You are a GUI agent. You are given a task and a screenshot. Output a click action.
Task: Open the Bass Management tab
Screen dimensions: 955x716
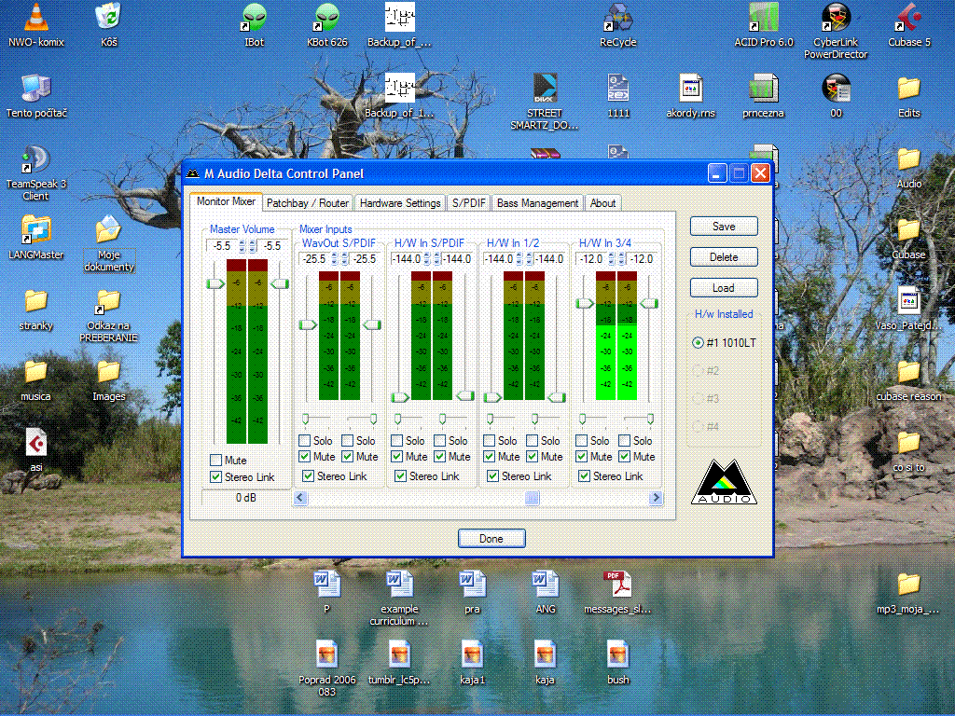(x=537, y=203)
